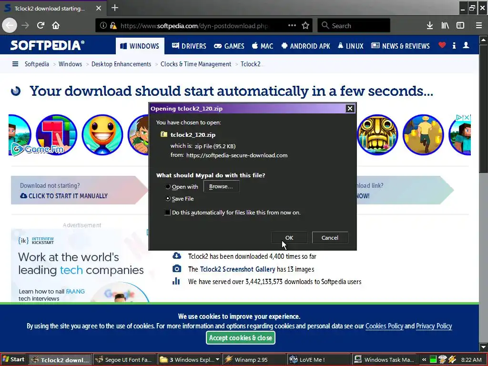The image size is (488, 366).
Task: Open the browser home page icon
Action: coord(56,26)
